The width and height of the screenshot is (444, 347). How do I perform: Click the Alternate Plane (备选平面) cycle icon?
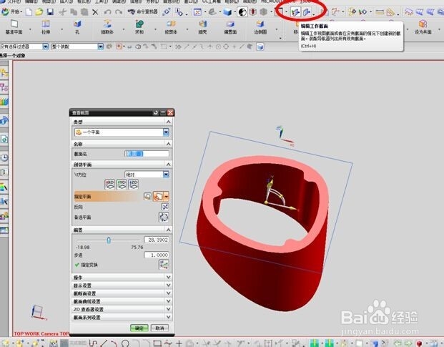[164, 218]
